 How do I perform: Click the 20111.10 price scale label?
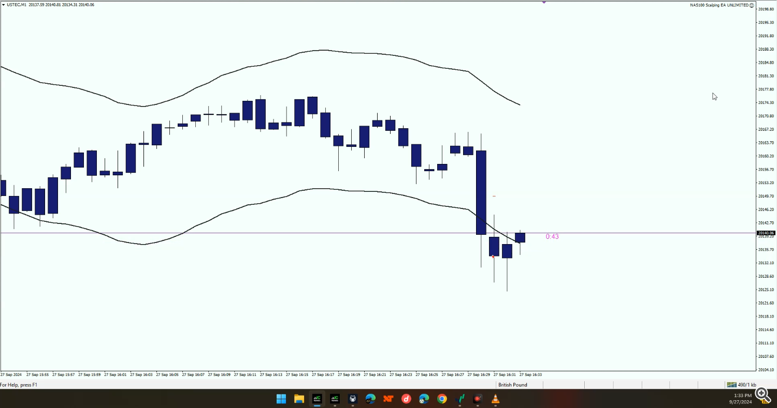coord(766,343)
